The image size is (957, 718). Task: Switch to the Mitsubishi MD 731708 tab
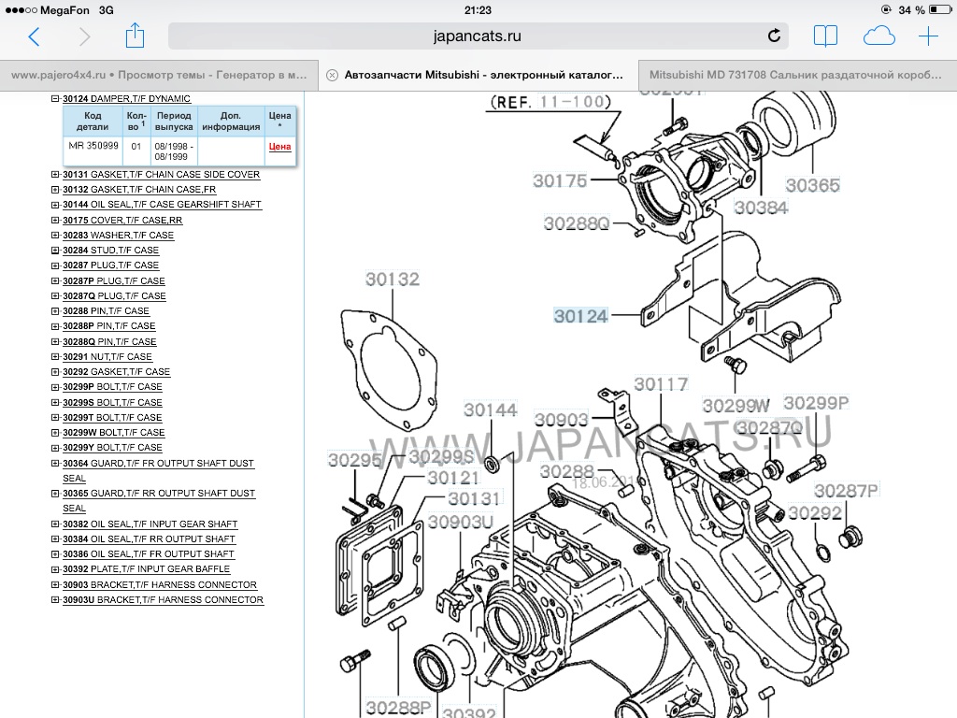point(797,74)
